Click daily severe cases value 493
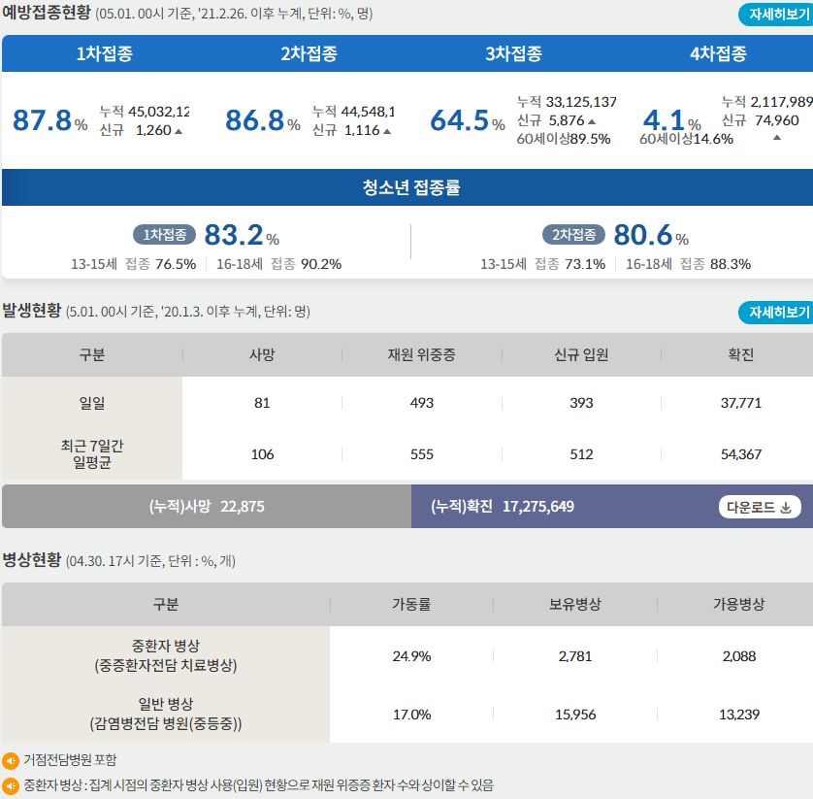 pyautogui.click(x=421, y=403)
